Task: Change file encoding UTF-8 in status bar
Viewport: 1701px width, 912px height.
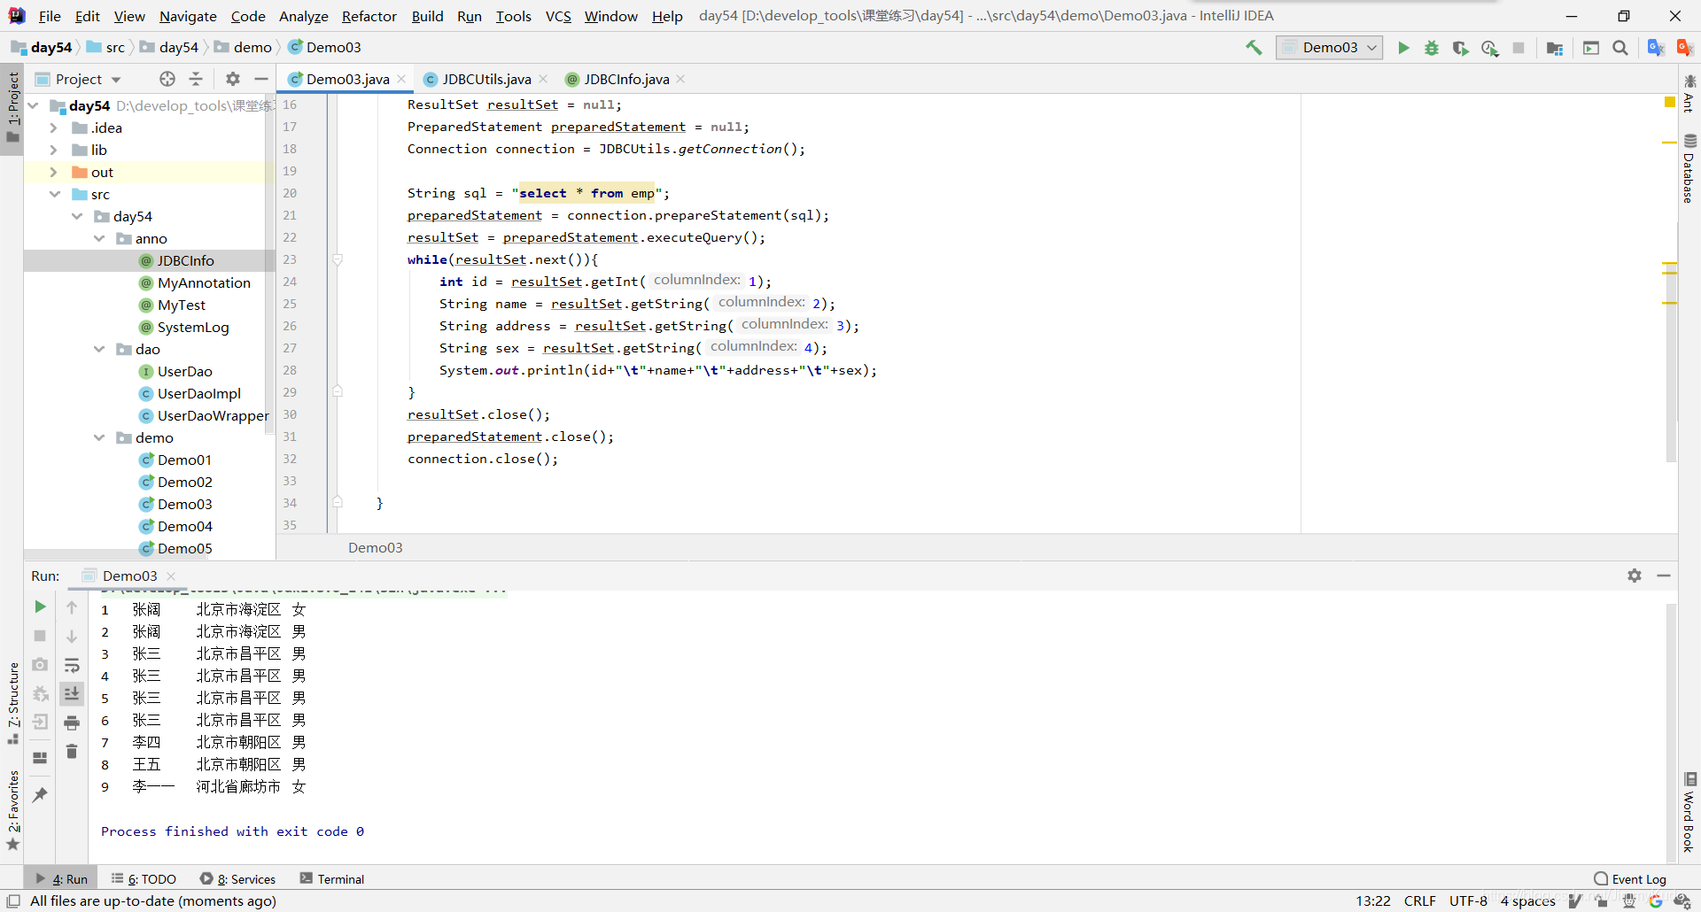Action: coord(1468,901)
